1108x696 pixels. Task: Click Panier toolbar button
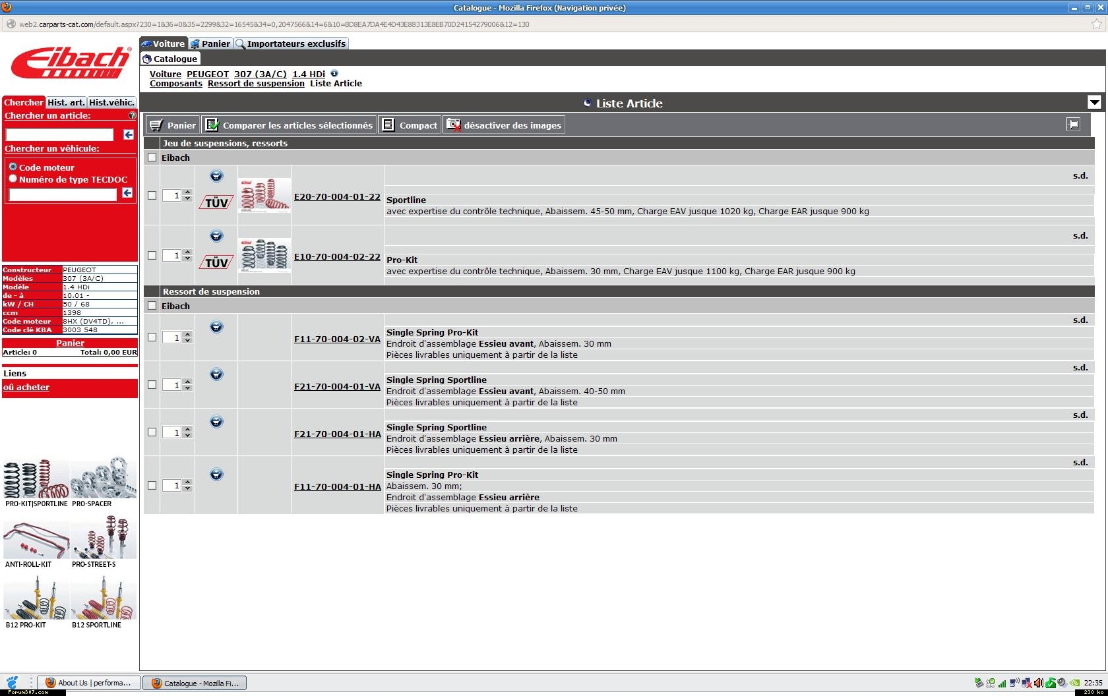(x=173, y=125)
